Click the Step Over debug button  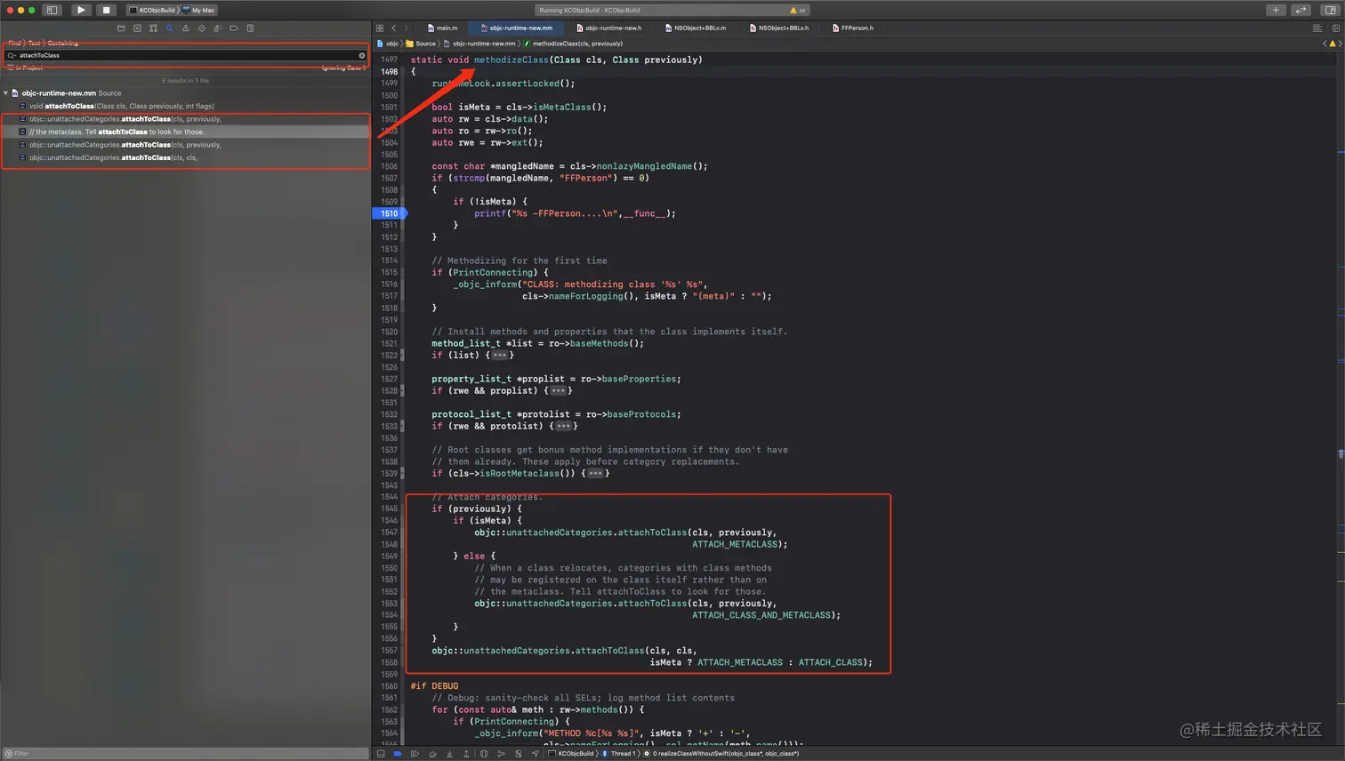(x=432, y=754)
